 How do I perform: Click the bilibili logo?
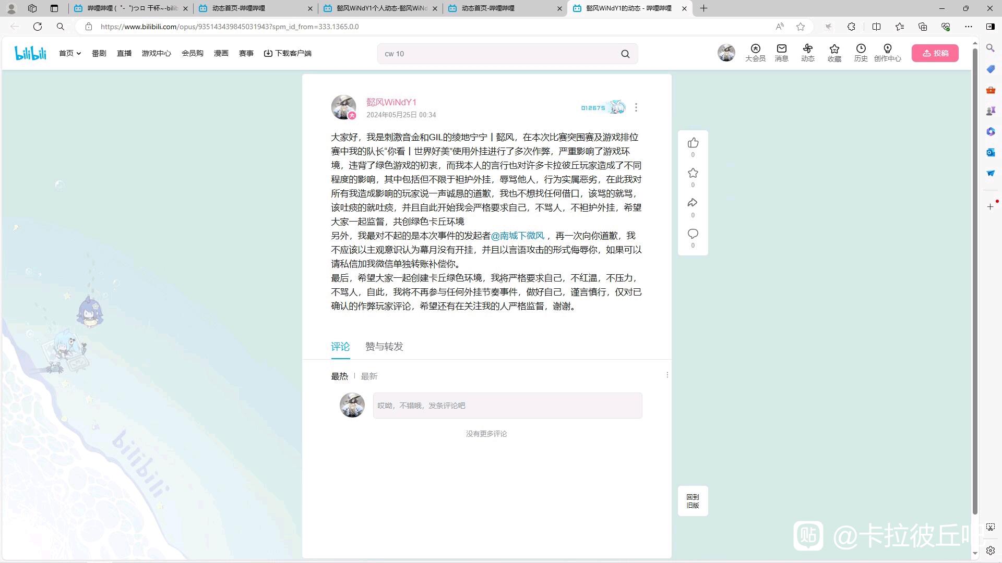tap(30, 53)
